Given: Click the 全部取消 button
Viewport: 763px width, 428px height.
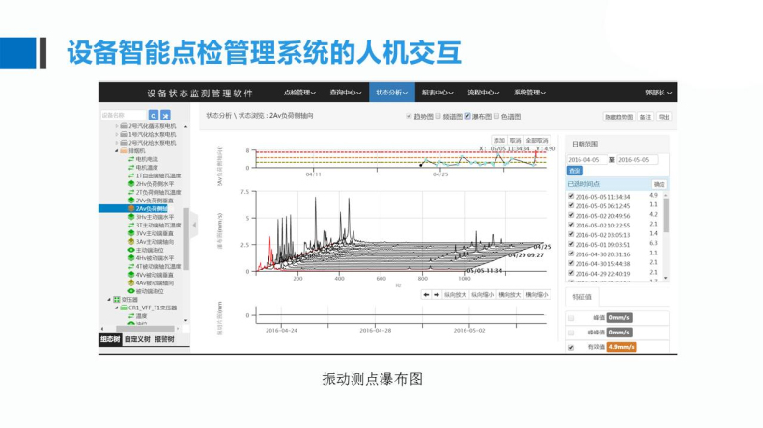Looking at the screenshot, I should (538, 140).
